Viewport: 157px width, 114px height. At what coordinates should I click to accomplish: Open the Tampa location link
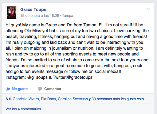(x=68, y=16)
